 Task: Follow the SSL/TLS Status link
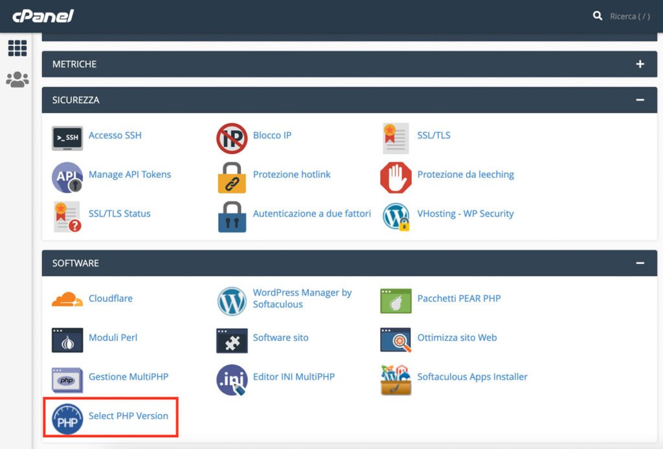point(119,214)
